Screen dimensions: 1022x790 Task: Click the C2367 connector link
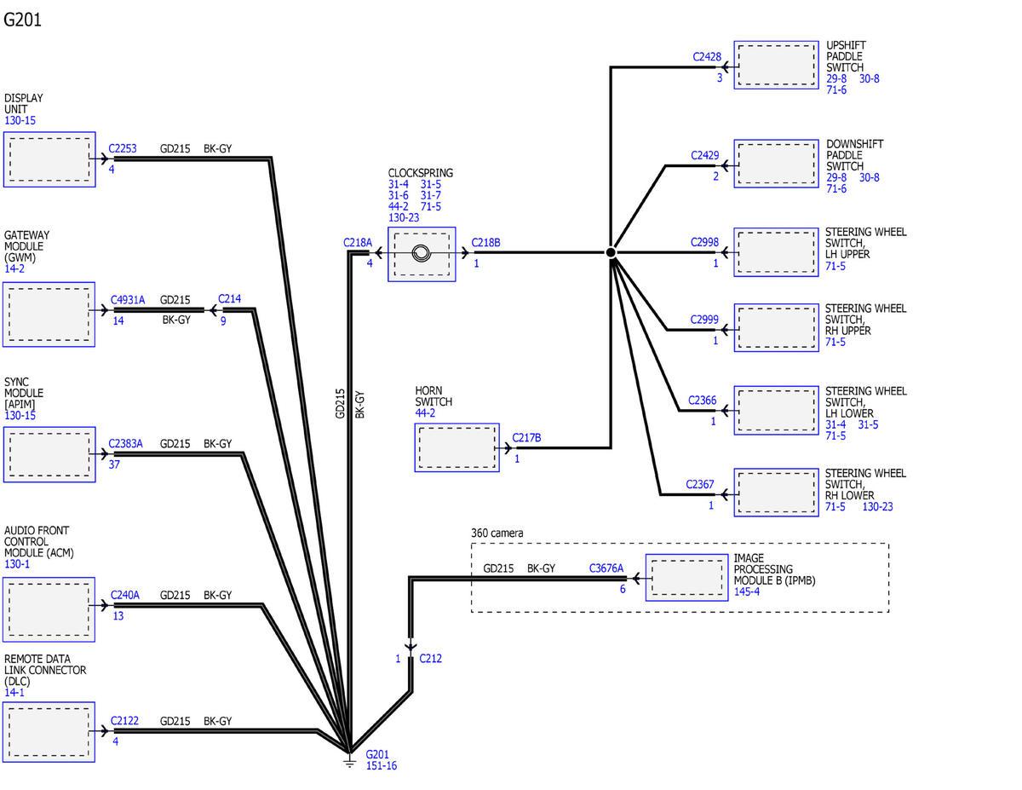[x=700, y=485]
